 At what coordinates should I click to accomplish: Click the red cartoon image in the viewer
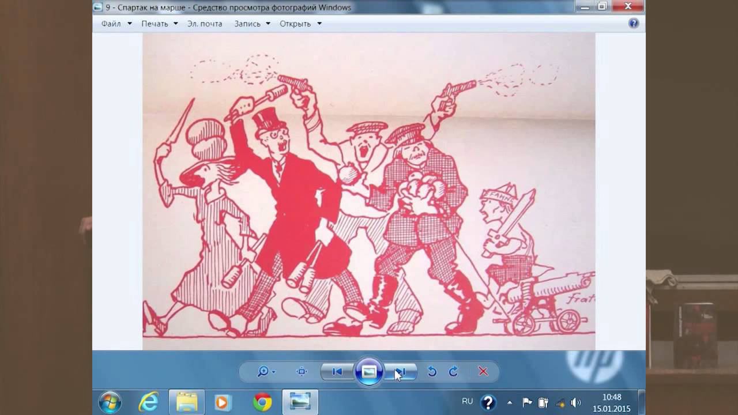[369, 191]
